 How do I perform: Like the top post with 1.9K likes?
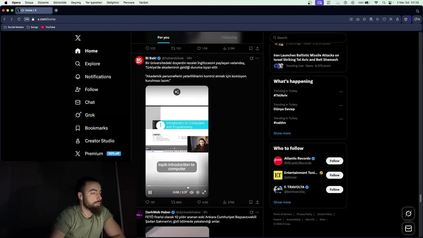(x=202, y=48)
